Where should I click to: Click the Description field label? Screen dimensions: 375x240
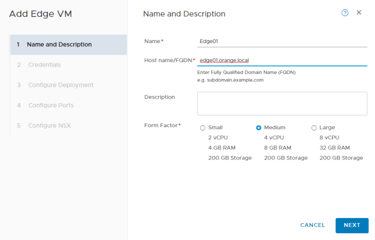click(x=160, y=97)
